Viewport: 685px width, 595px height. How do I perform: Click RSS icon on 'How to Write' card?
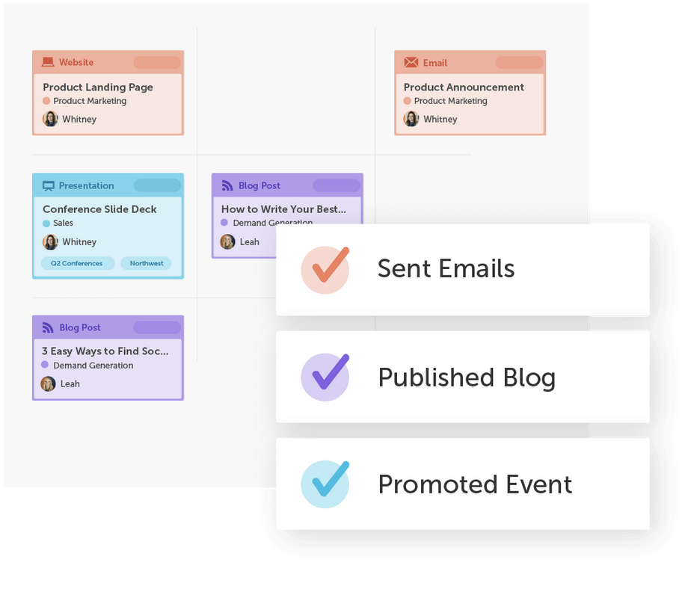227,186
